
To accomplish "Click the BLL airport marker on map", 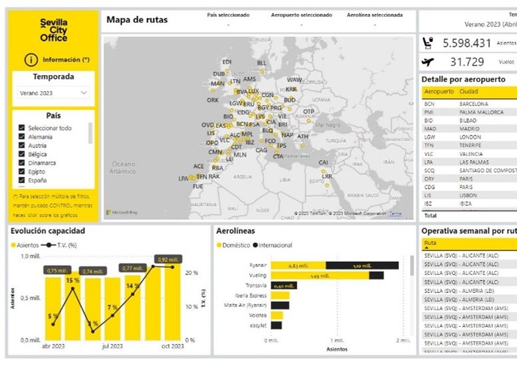I will 261,72.
